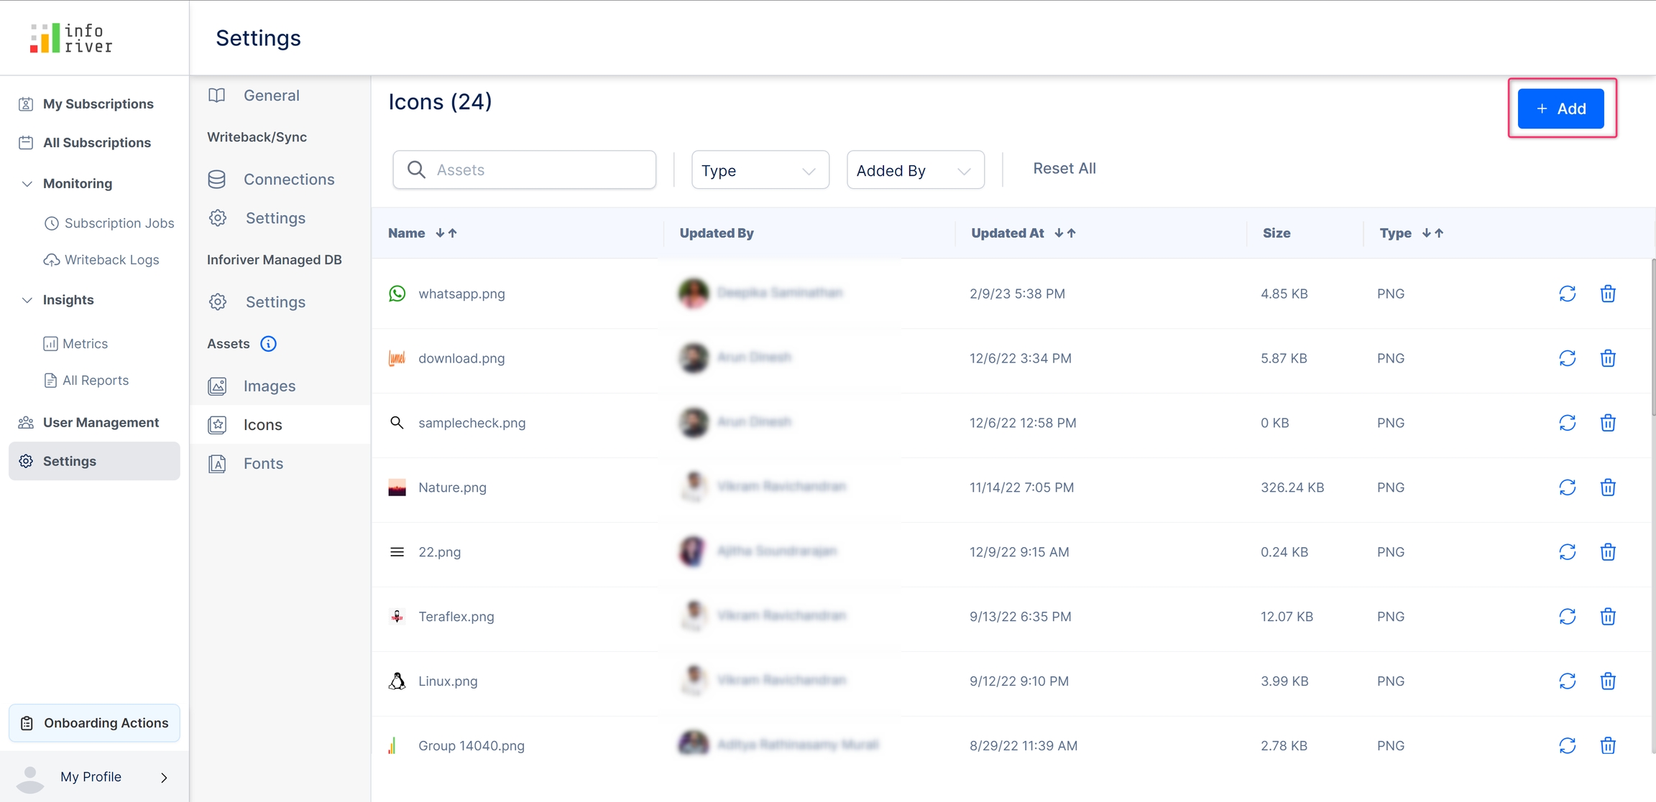Sort the table by Name
The width and height of the screenshot is (1656, 802).
(x=446, y=233)
